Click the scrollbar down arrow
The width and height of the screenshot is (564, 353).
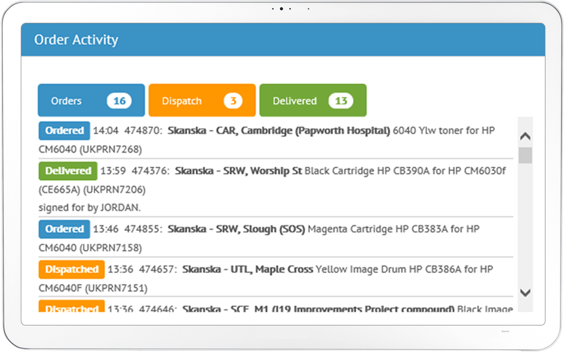point(526,293)
